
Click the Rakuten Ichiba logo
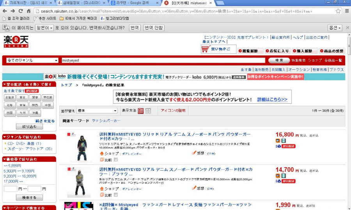pos(16,41)
